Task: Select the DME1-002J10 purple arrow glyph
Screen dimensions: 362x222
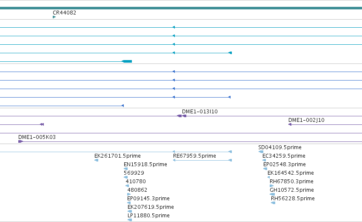Action: [x=290, y=124]
